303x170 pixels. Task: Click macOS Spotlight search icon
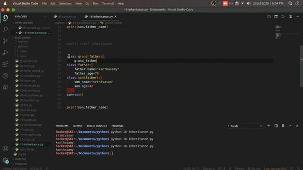tap(290, 3)
